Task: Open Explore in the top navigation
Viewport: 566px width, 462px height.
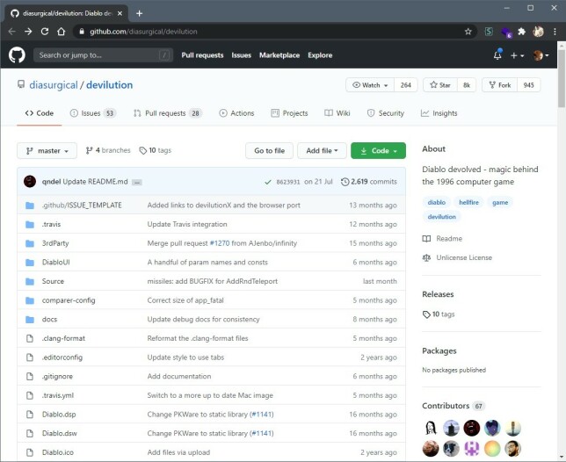Action: click(x=320, y=55)
